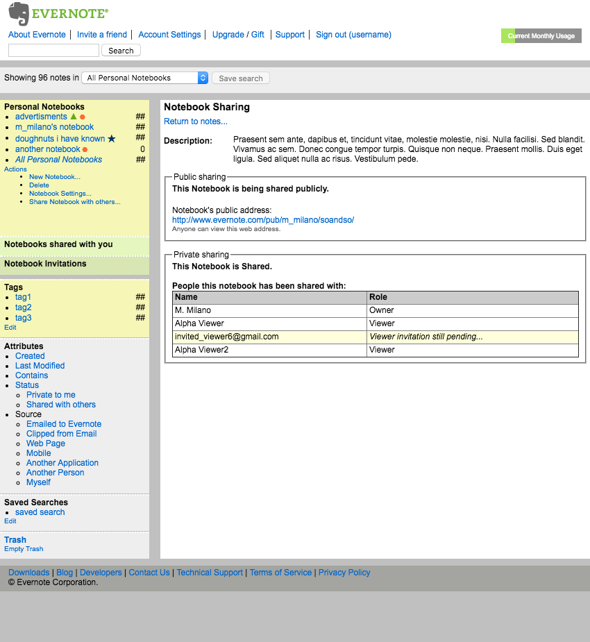Select All Personal Notebooks link
This screenshot has width=590, height=642.
[58, 160]
